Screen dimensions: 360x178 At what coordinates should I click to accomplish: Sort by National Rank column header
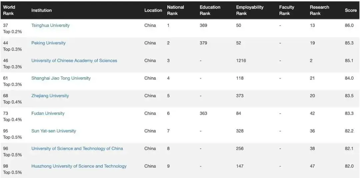coord(175,10)
